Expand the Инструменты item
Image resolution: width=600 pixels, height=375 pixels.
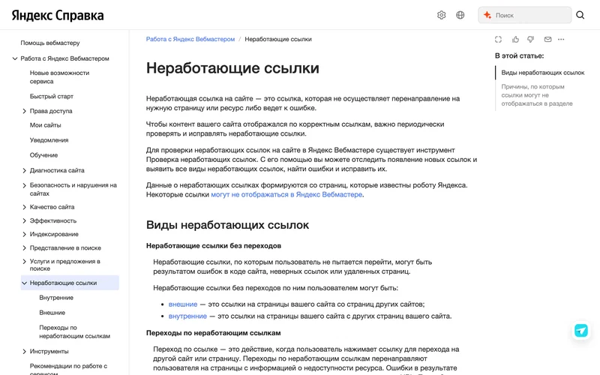coord(25,351)
